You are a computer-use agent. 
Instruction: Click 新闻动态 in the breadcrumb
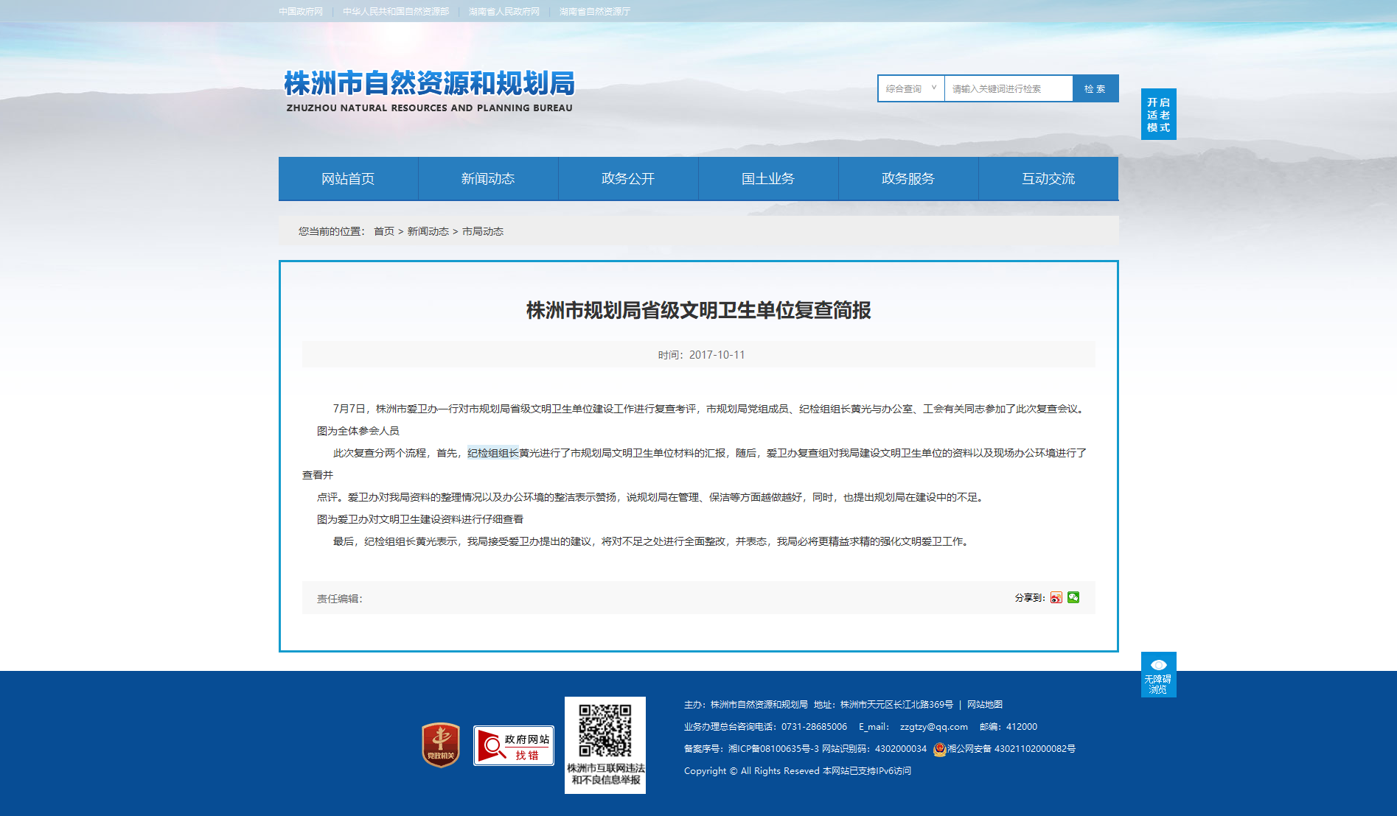click(428, 231)
